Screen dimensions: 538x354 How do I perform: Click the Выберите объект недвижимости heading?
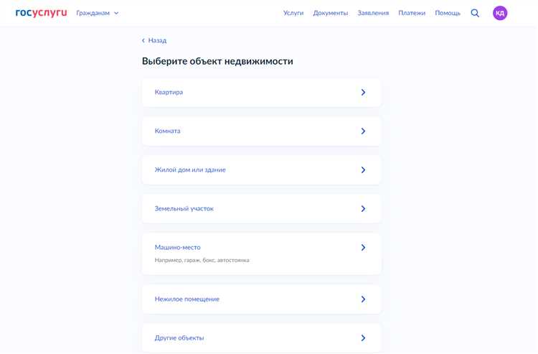tap(217, 62)
